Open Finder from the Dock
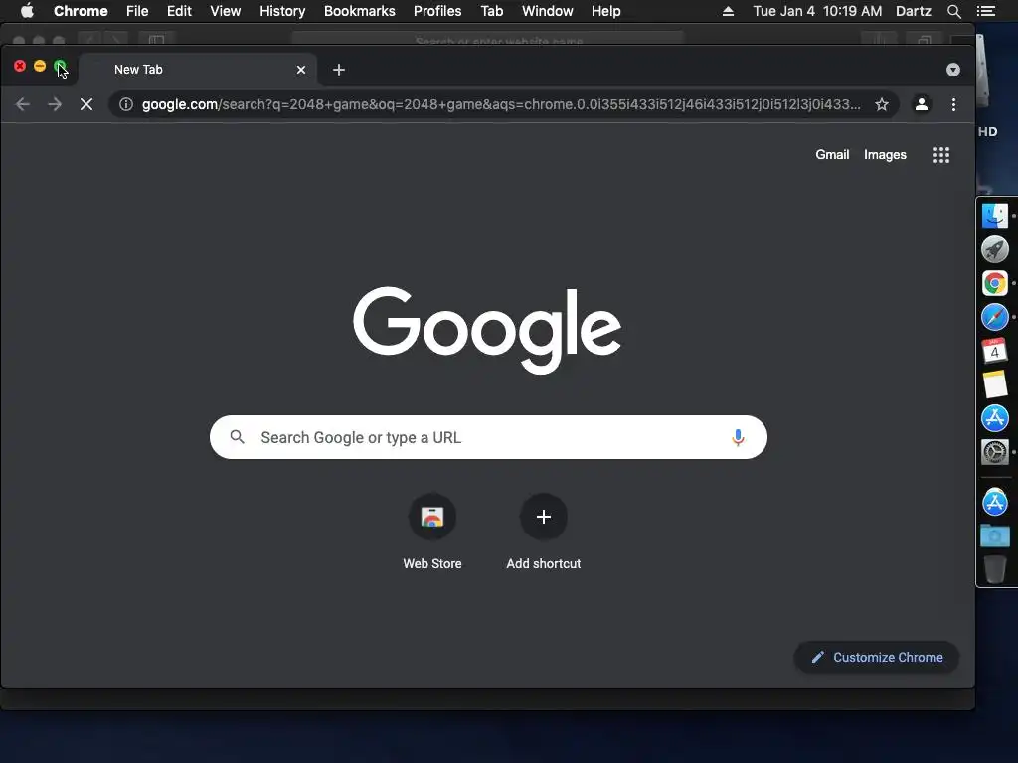This screenshot has width=1018, height=763. pos(994,216)
